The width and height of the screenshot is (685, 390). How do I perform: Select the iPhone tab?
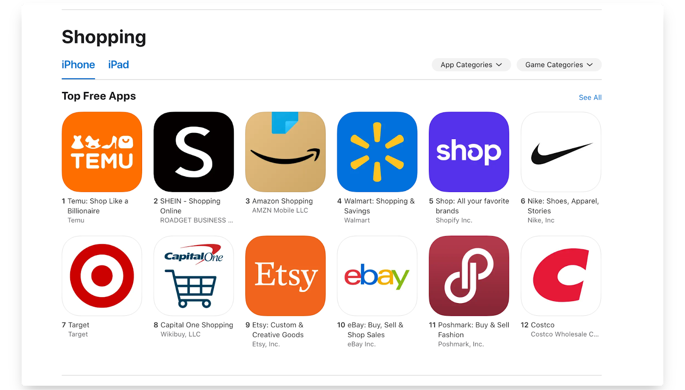[78, 65]
